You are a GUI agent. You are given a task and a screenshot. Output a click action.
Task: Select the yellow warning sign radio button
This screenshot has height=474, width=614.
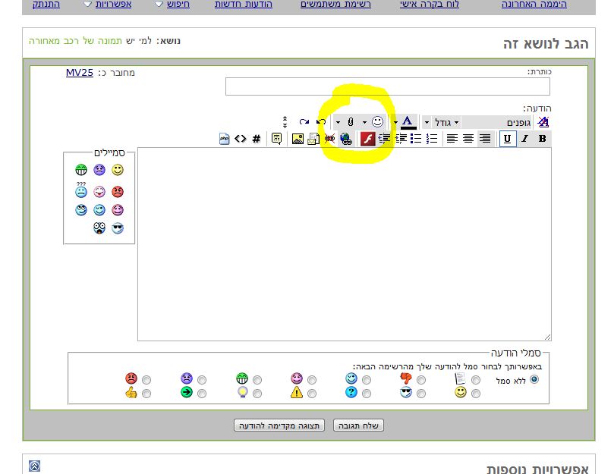312,394
